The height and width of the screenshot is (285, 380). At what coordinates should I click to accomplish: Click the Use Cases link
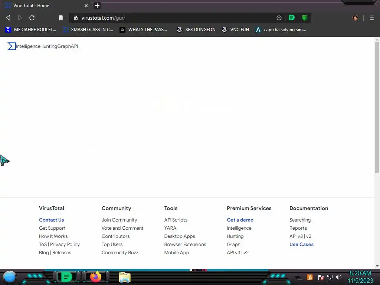(x=301, y=244)
